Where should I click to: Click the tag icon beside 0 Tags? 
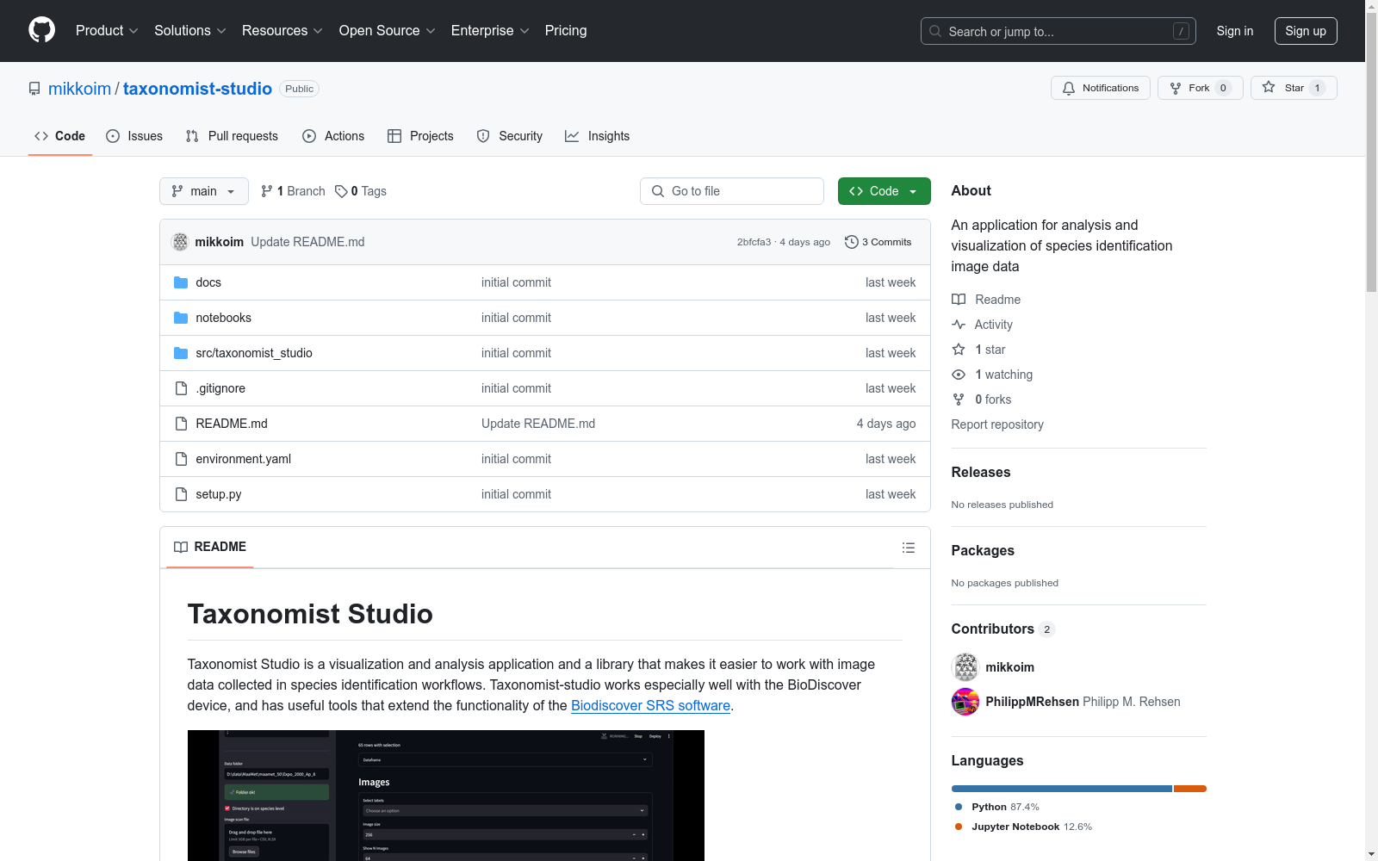pyautogui.click(x=341, y=191)
